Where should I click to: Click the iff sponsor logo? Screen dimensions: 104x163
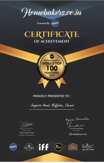tap(44, 147)
